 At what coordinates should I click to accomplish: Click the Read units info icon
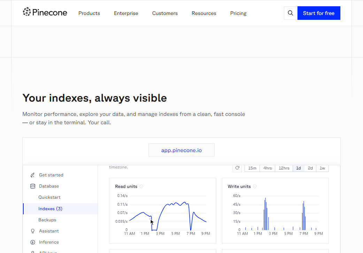pyautogui.click(x=141, y=187)
